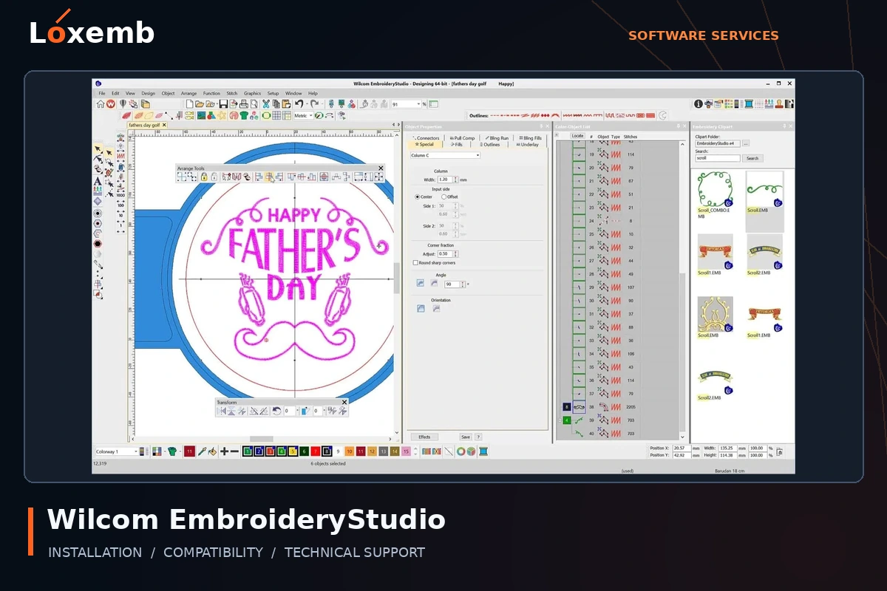Click the pin icon on Object Properties panel
The width and height of the screenshot is (887, 591).
[x=541, y=126]
